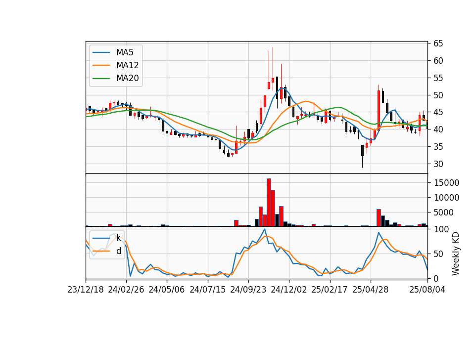Screen dimensions: 475x341
Task: Click the 25/08/04 date axis label
Action: tap(427, 290)
